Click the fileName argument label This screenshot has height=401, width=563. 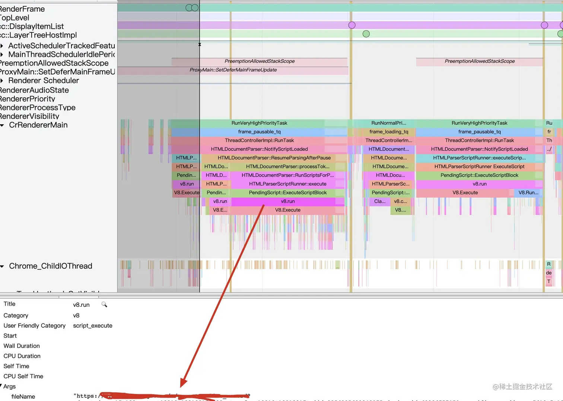[23, 397]
